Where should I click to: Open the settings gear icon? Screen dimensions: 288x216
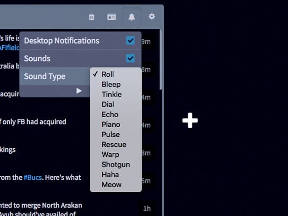(x=152, y=16)
